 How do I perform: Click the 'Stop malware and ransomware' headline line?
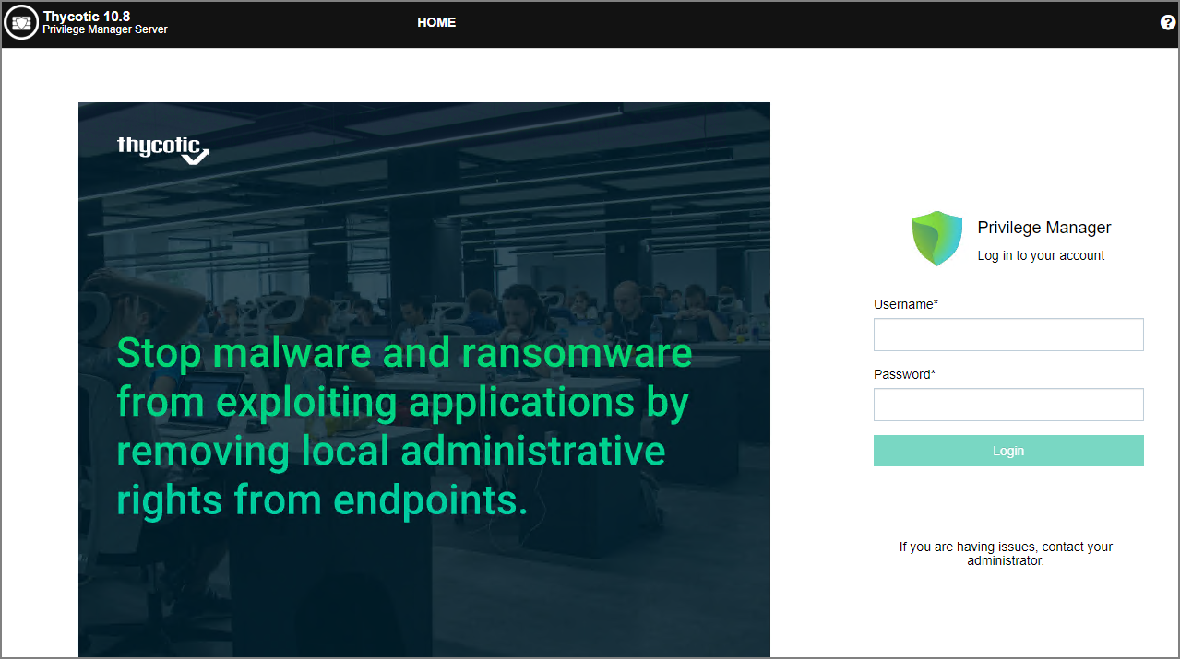[404, 353]
